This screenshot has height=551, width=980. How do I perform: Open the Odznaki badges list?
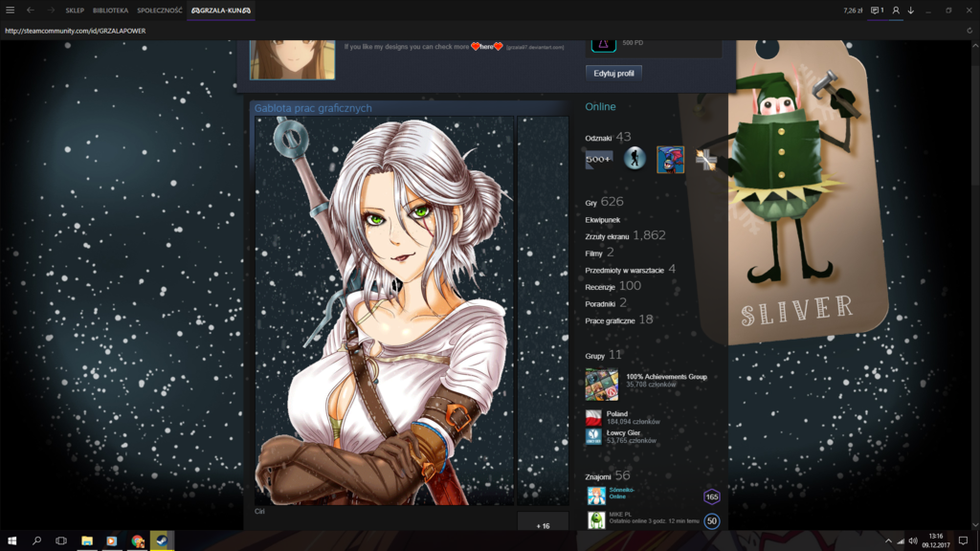[x=608, y=138]
